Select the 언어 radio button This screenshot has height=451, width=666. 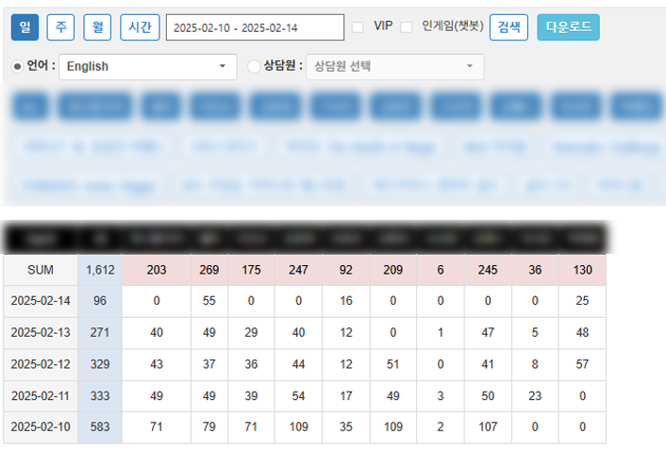point(17,67)
